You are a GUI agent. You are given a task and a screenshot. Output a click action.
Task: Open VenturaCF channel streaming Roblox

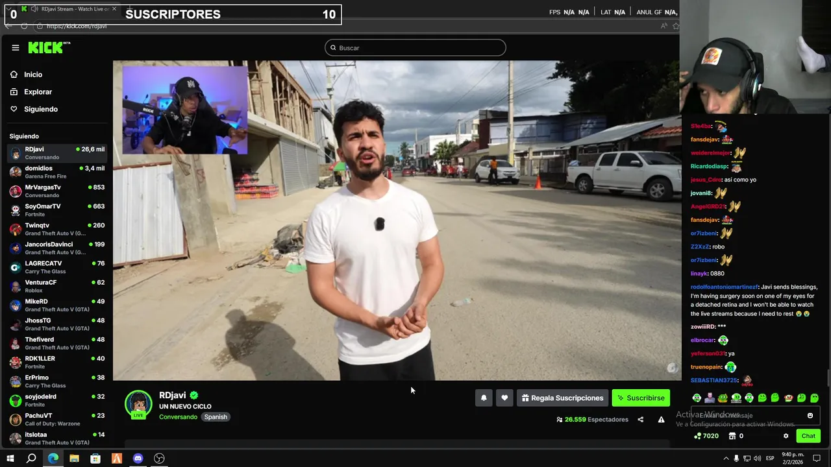pos(57,286)
